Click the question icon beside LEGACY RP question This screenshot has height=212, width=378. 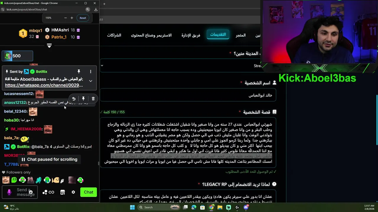pos(274,184)
